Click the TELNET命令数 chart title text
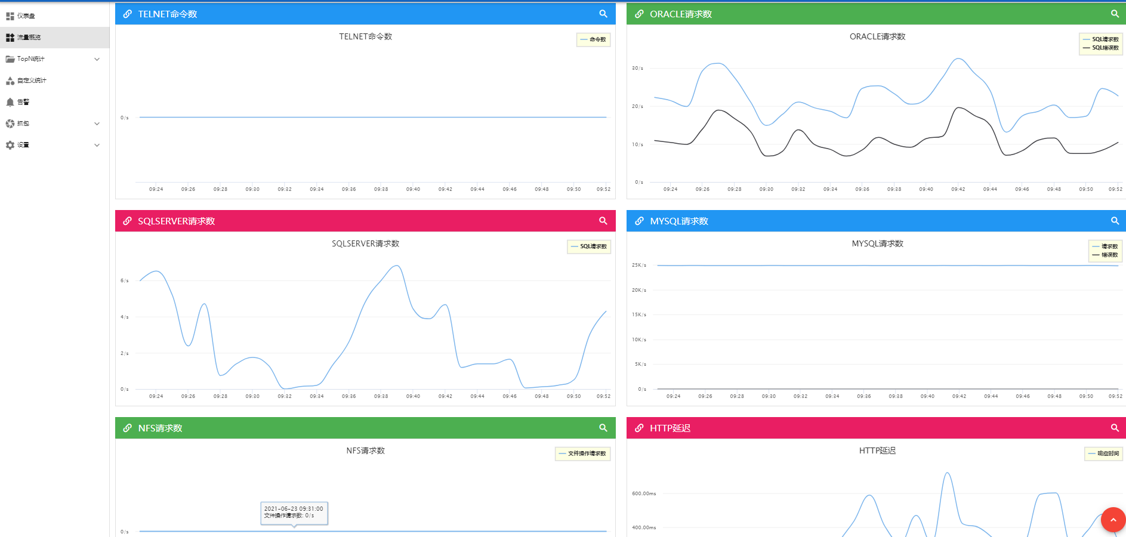This screenshot has height=537, width=1126. (366, 36)
